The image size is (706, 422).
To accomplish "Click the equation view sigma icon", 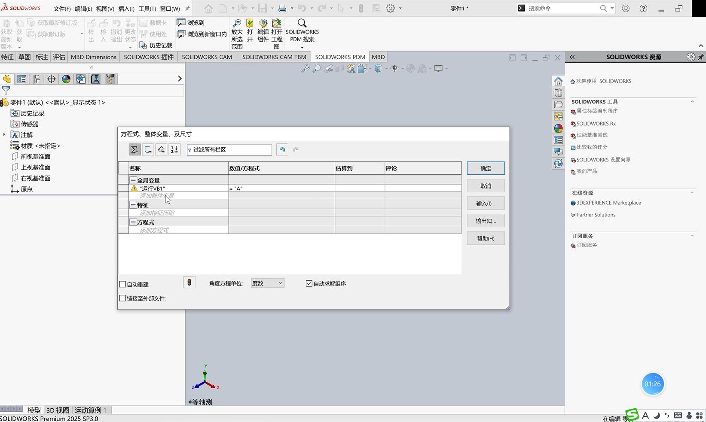I will click(134, 149).
